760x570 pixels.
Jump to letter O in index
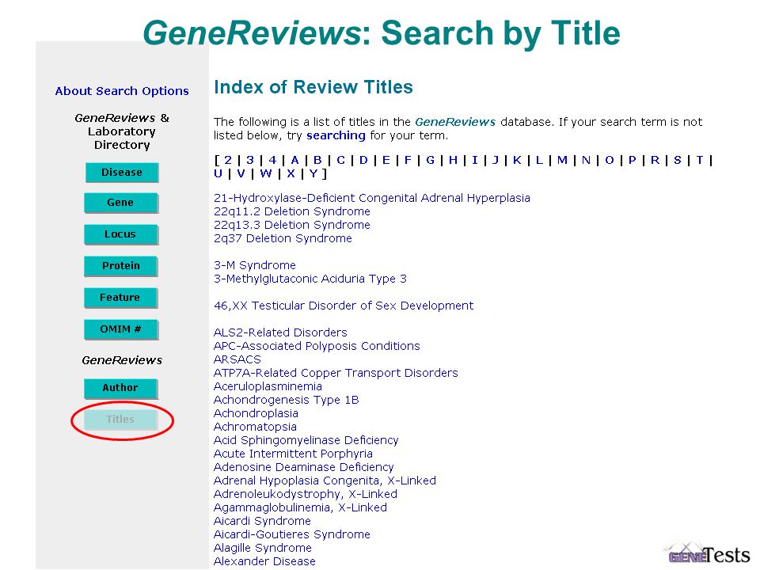pos(610,160)
